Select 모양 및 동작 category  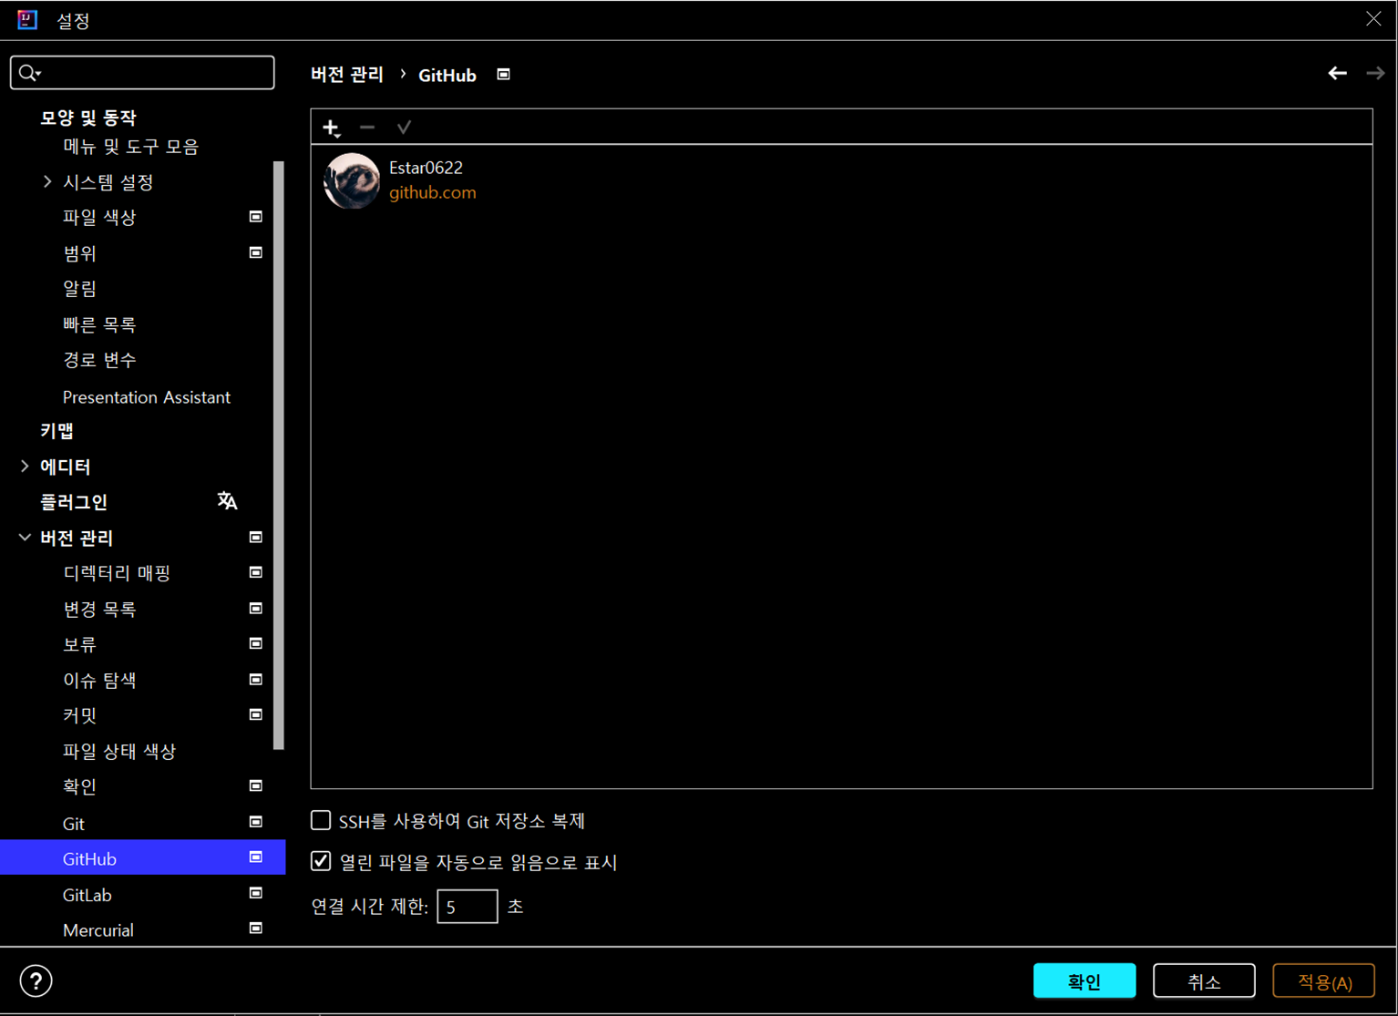(88, 118)
